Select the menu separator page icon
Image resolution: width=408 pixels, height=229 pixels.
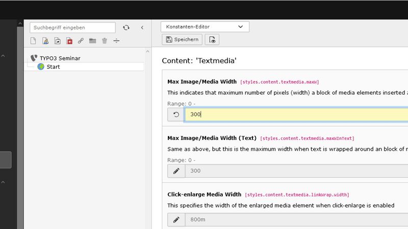tap(116, 41)
